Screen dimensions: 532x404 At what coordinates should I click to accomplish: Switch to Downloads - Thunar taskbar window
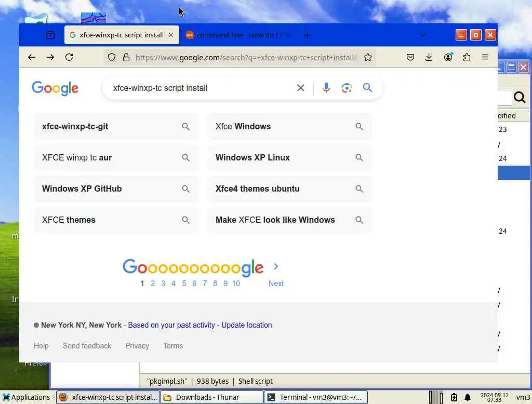pyautogui.click(x=212, y=397)
